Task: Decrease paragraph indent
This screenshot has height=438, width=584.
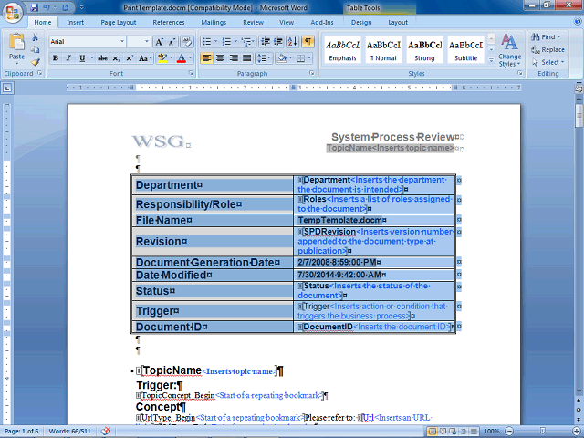Action: [x=266, y=42]
